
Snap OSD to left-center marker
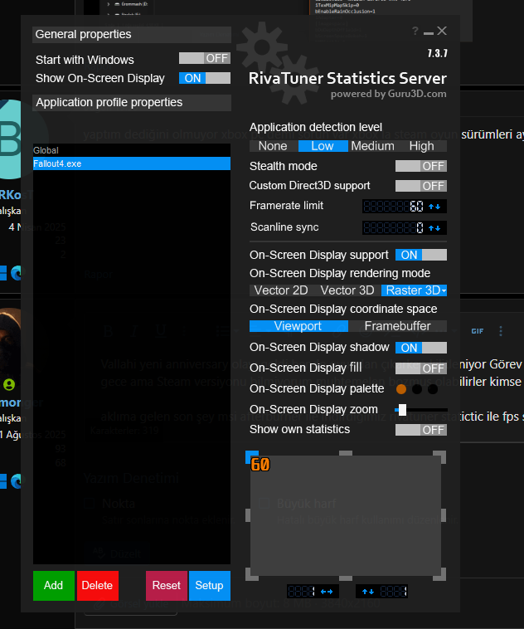click(x=248, y=515)
